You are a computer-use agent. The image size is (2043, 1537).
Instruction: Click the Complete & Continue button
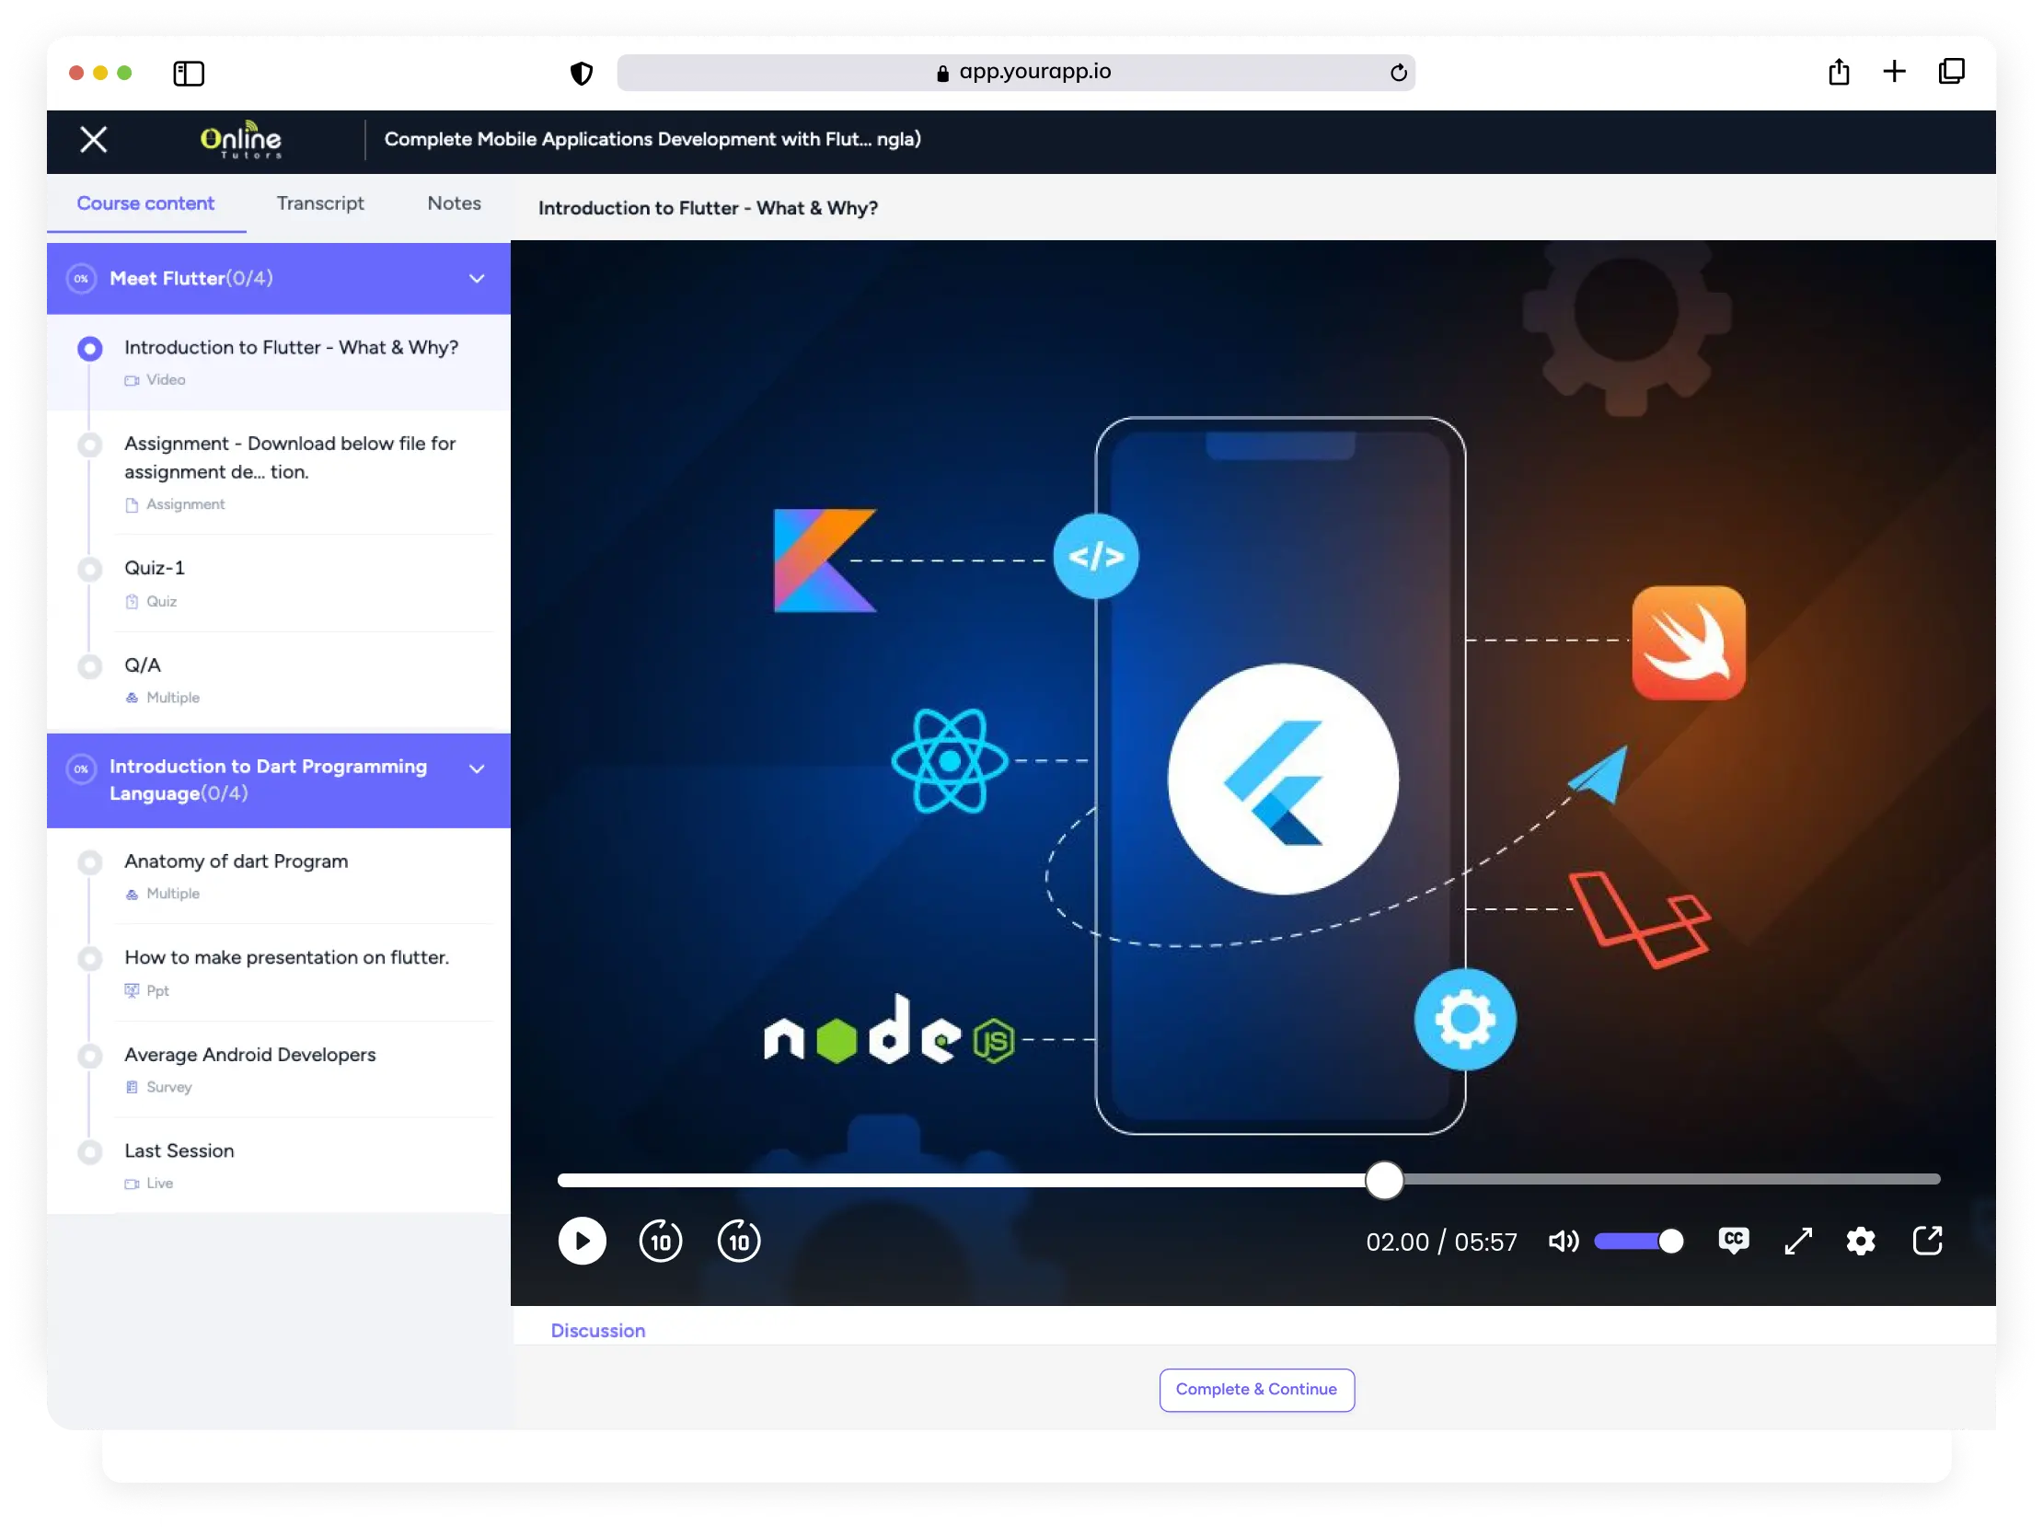coord(1256,1389)
